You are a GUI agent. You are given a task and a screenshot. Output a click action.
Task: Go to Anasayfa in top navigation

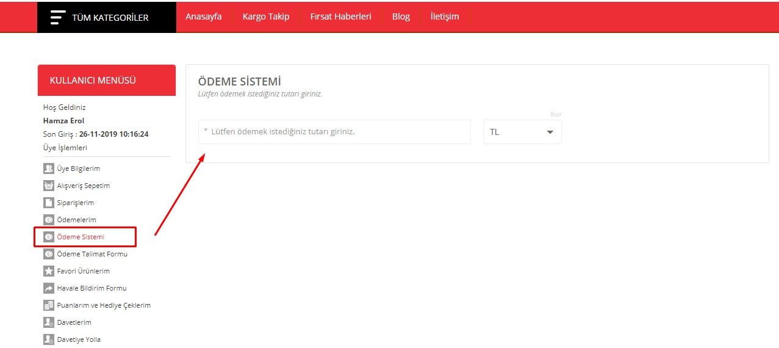(x=204, y=16)
